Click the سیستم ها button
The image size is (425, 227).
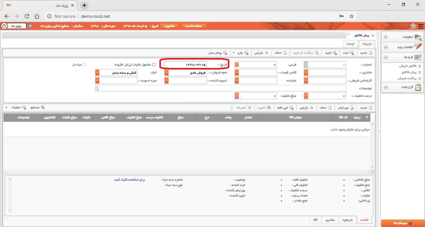403,223
